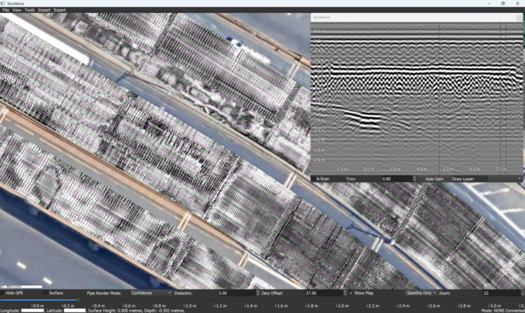Click the -1.6 m mark on depth ruler
The width and height of the screenshot is (525, 313).
[281, 306]
